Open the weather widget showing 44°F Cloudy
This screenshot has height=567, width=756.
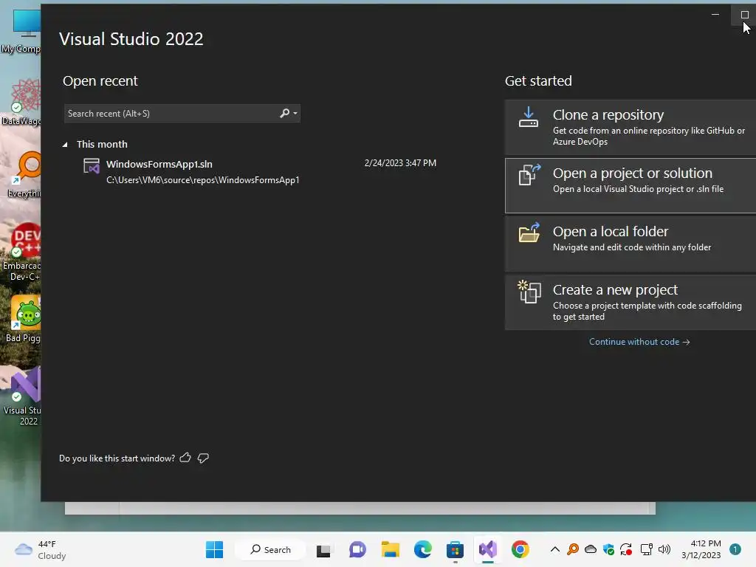click(41, 549)
